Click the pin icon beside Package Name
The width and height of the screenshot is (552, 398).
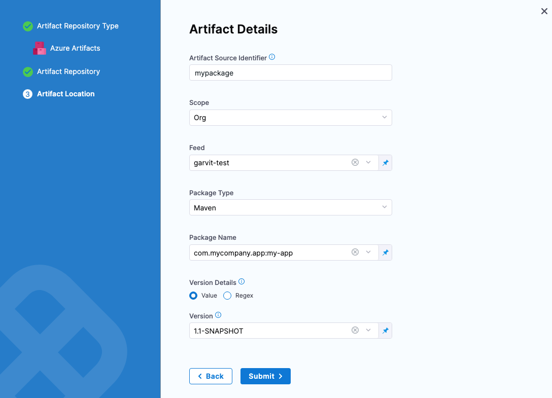(385, 252)
